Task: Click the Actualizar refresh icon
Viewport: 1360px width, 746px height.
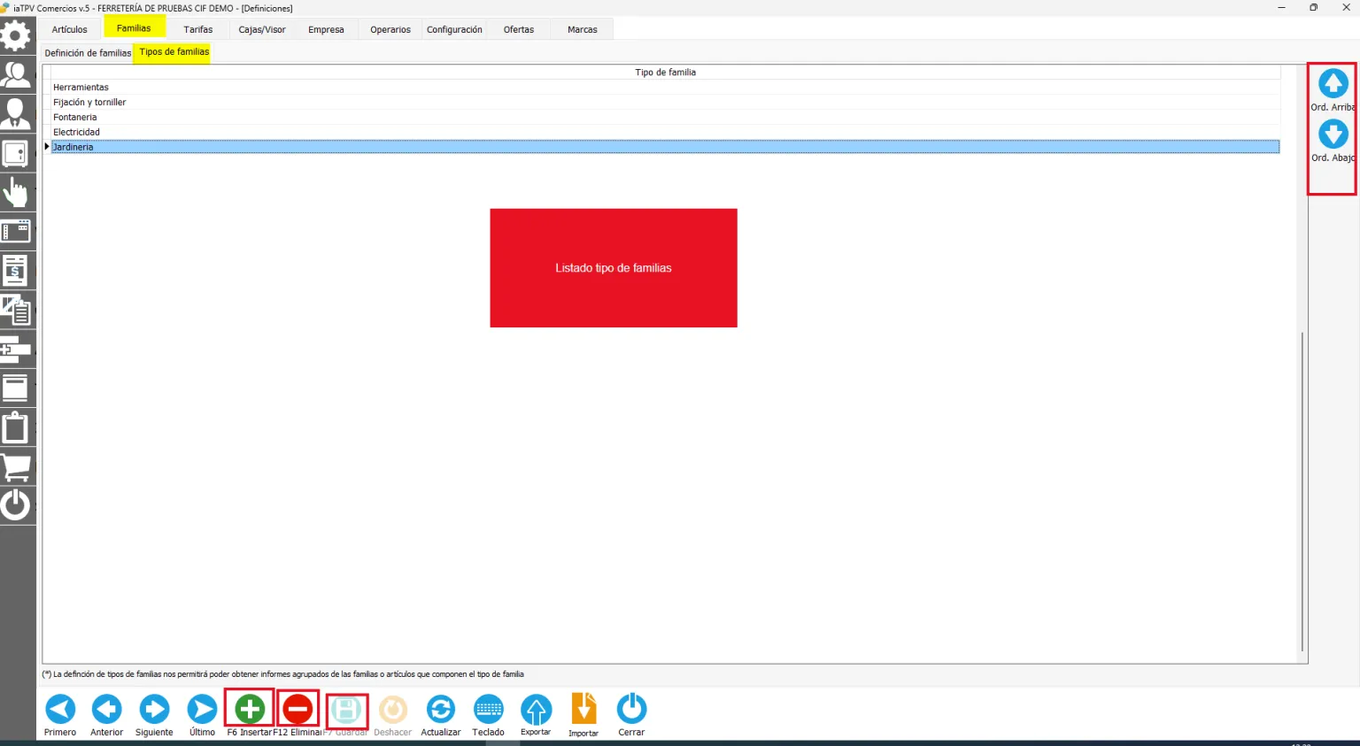Action: 441,709
